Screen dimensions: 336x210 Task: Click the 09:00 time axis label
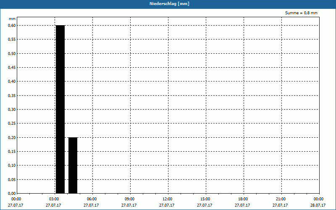click(x=129, y=199)
